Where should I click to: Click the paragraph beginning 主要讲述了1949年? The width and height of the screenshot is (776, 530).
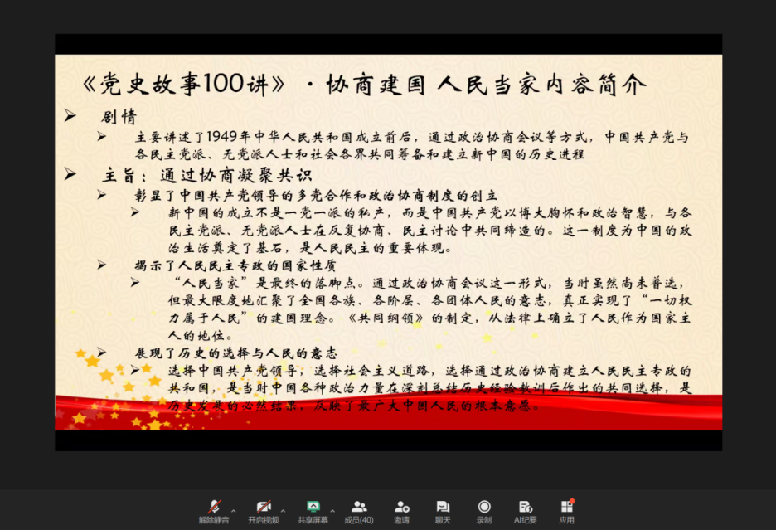pos(411,145)
